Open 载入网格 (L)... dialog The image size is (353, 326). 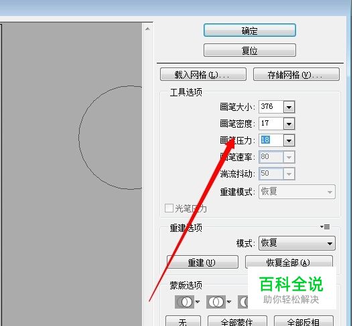click(203, 74)
